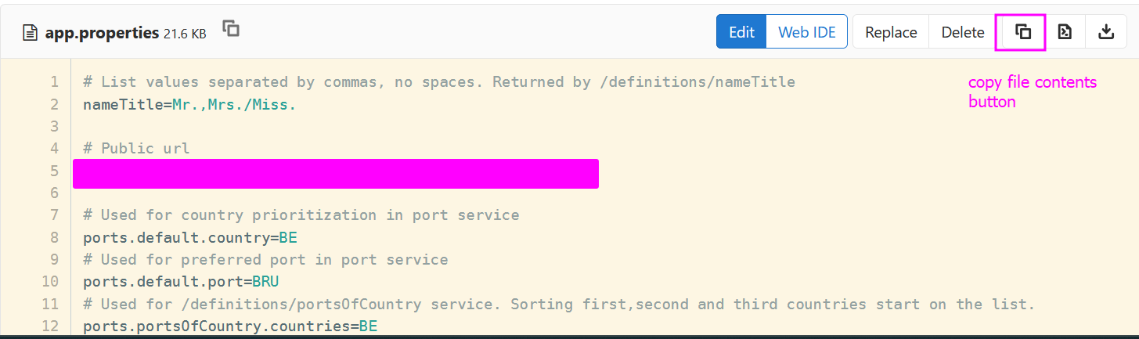Select line number 12 link
Viewport: 1139px width, 339px height.
tap(51, 326)
